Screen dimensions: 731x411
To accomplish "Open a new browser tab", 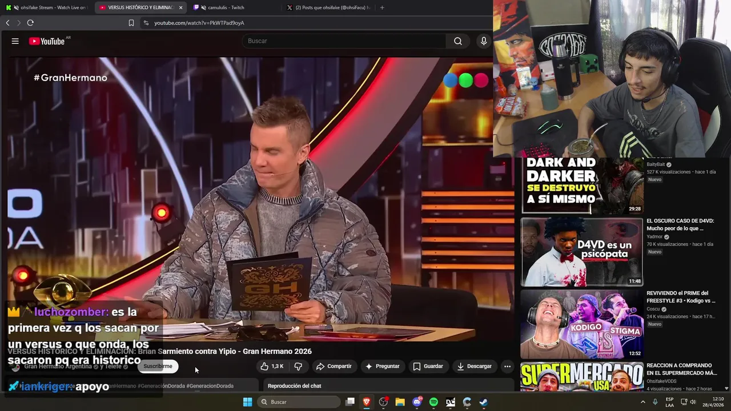I will coord(382,7).
